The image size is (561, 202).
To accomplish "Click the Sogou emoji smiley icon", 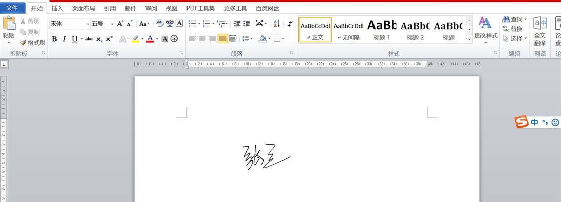I will tap(555, 122).
